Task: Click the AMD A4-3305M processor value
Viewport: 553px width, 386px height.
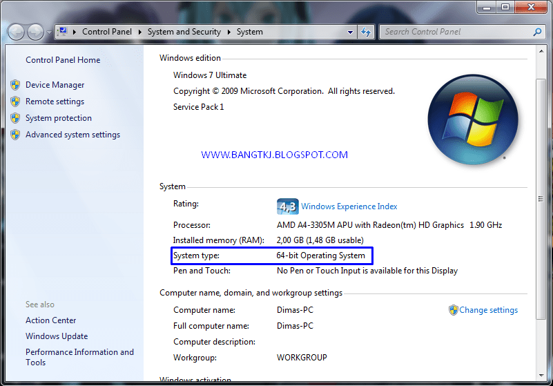Action: (389, 225)
